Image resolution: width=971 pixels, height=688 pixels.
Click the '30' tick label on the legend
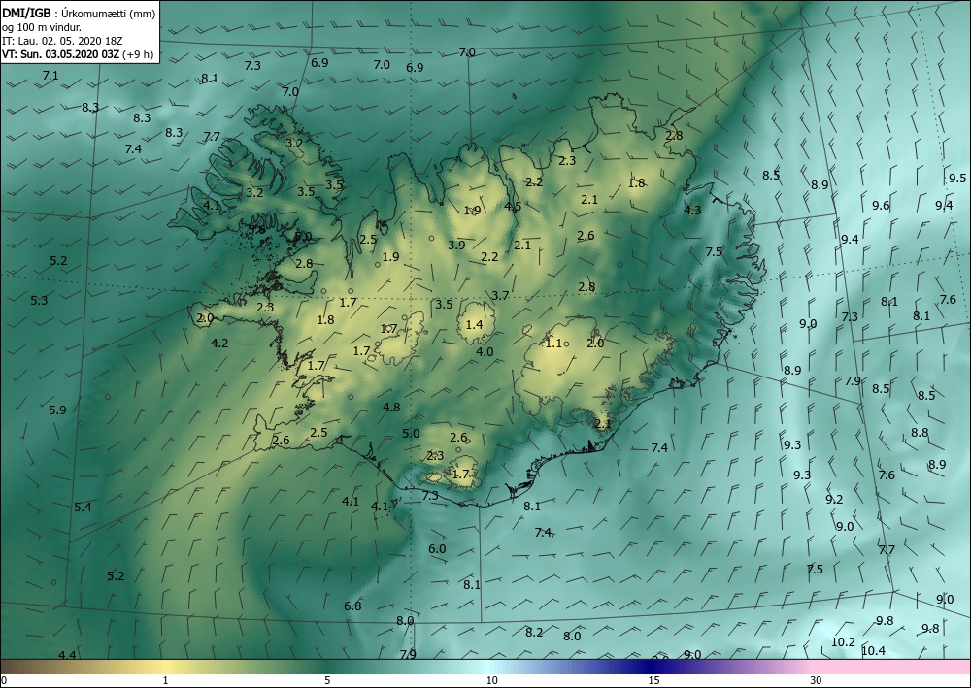point(817,680)
